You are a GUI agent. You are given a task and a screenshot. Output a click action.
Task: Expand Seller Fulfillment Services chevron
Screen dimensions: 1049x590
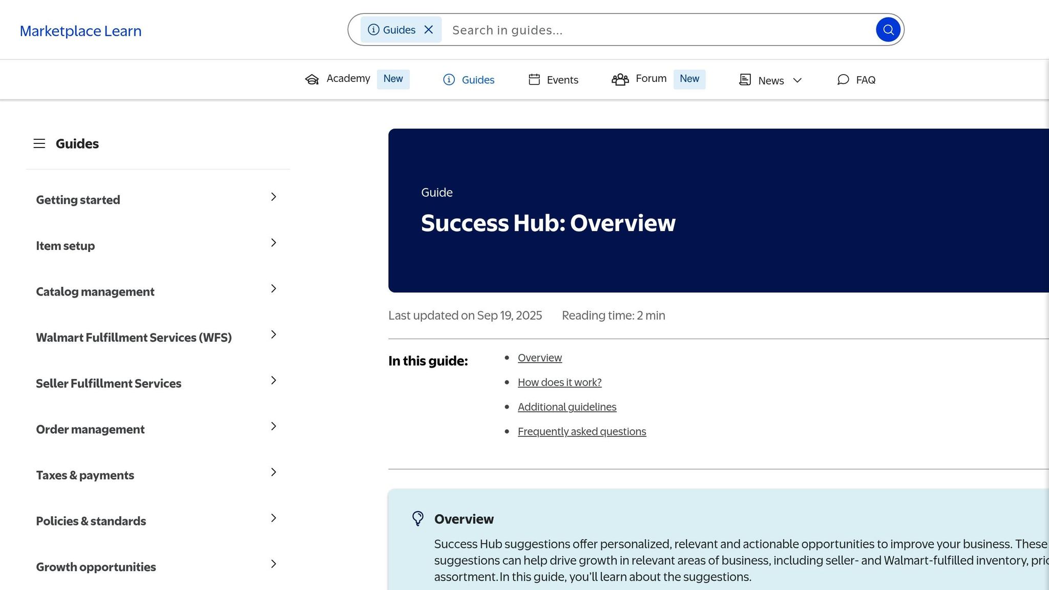(x=274, y=380)
